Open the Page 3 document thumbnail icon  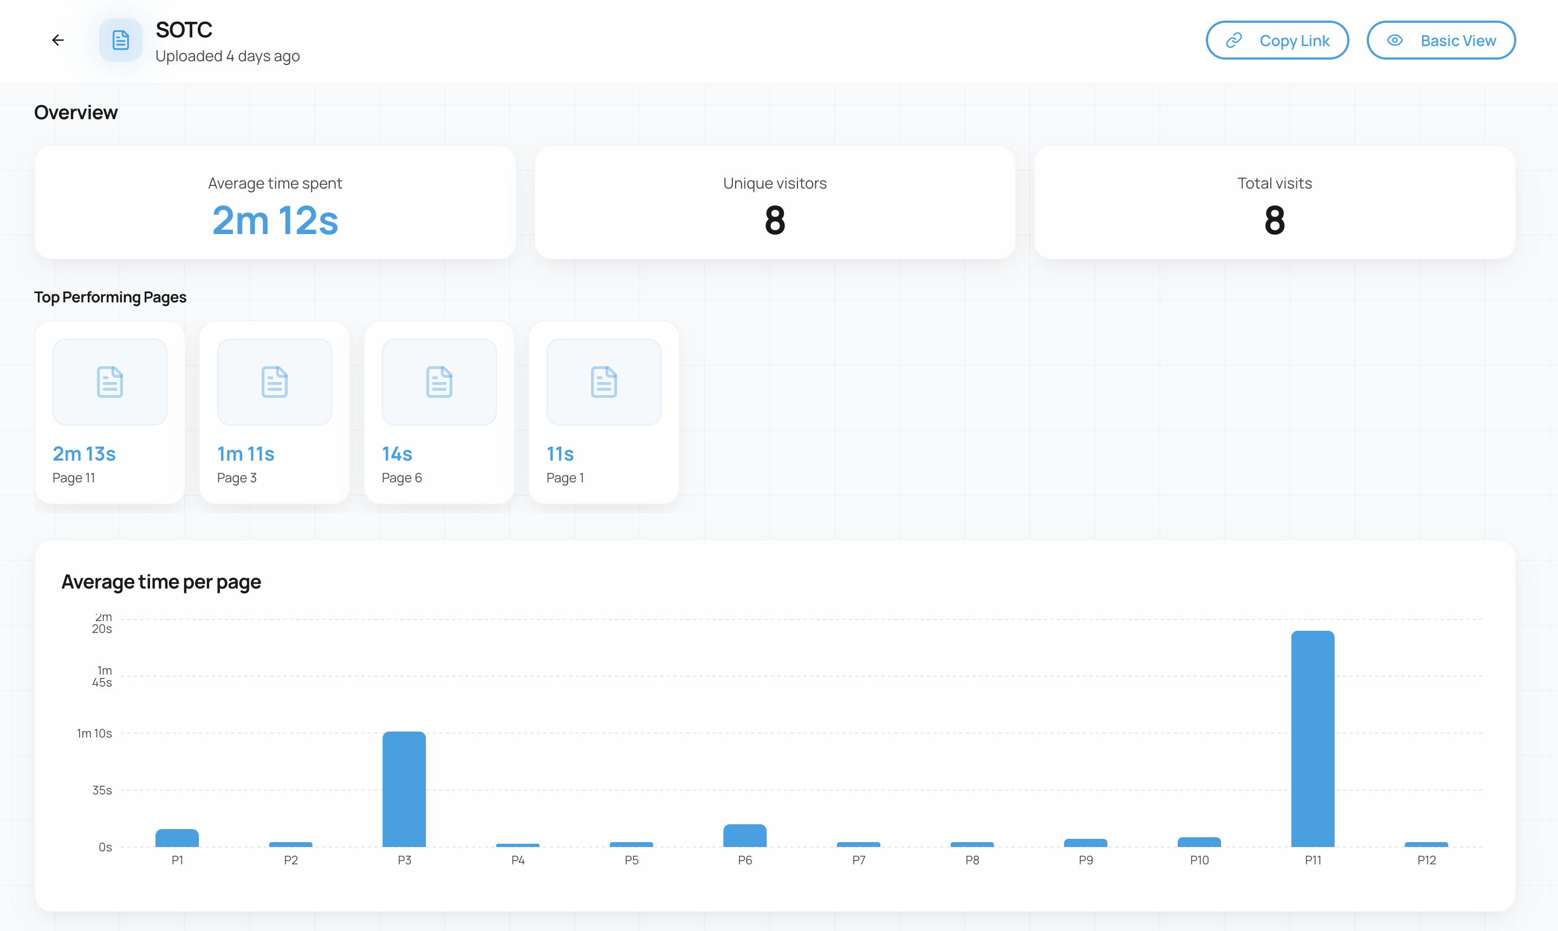(x=274, y=382)
